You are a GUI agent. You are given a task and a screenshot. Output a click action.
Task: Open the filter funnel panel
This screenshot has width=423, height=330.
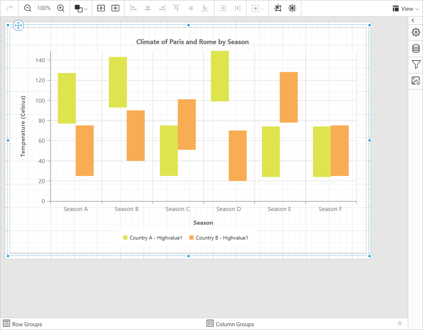click(x=416, y=65)
